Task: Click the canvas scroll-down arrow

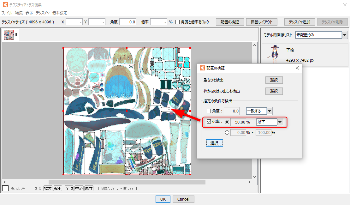Action: pyautogui.click(x=254, y=177)
